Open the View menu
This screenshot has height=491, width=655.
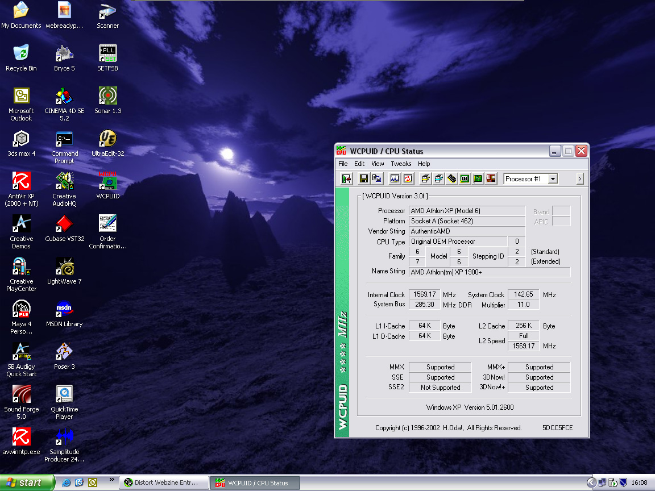[378, 164]
